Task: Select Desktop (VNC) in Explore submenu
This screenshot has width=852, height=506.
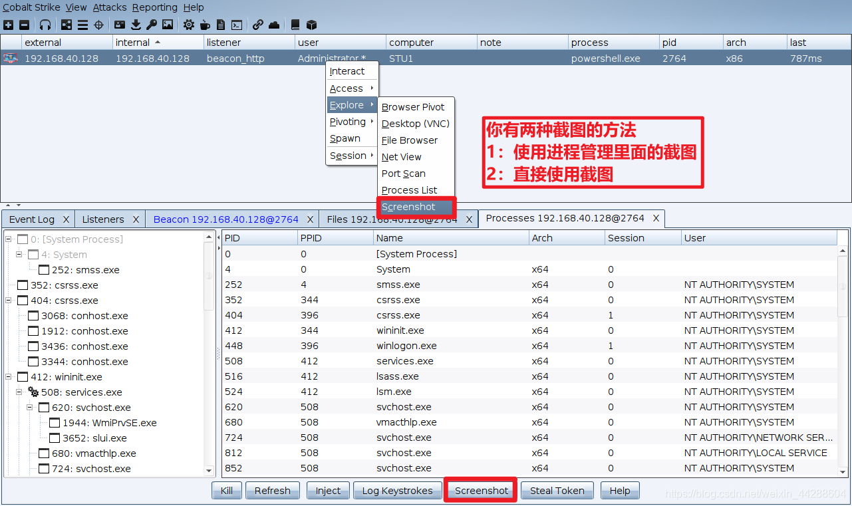Action: pos(416,124)
